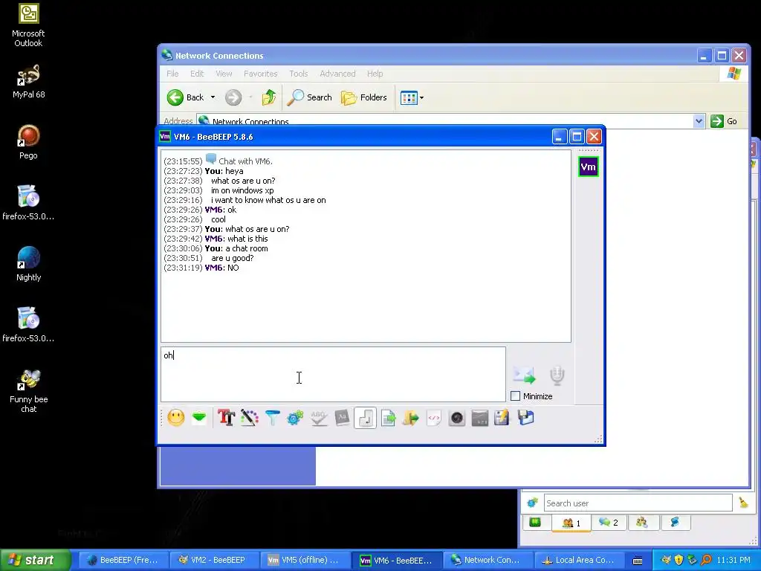This screenshot has height=571, width=761.
Task: Switch to the green home tab
Action: (535, 523)
